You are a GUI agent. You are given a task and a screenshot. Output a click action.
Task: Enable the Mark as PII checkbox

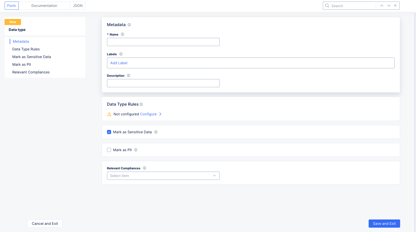point(109,150)
